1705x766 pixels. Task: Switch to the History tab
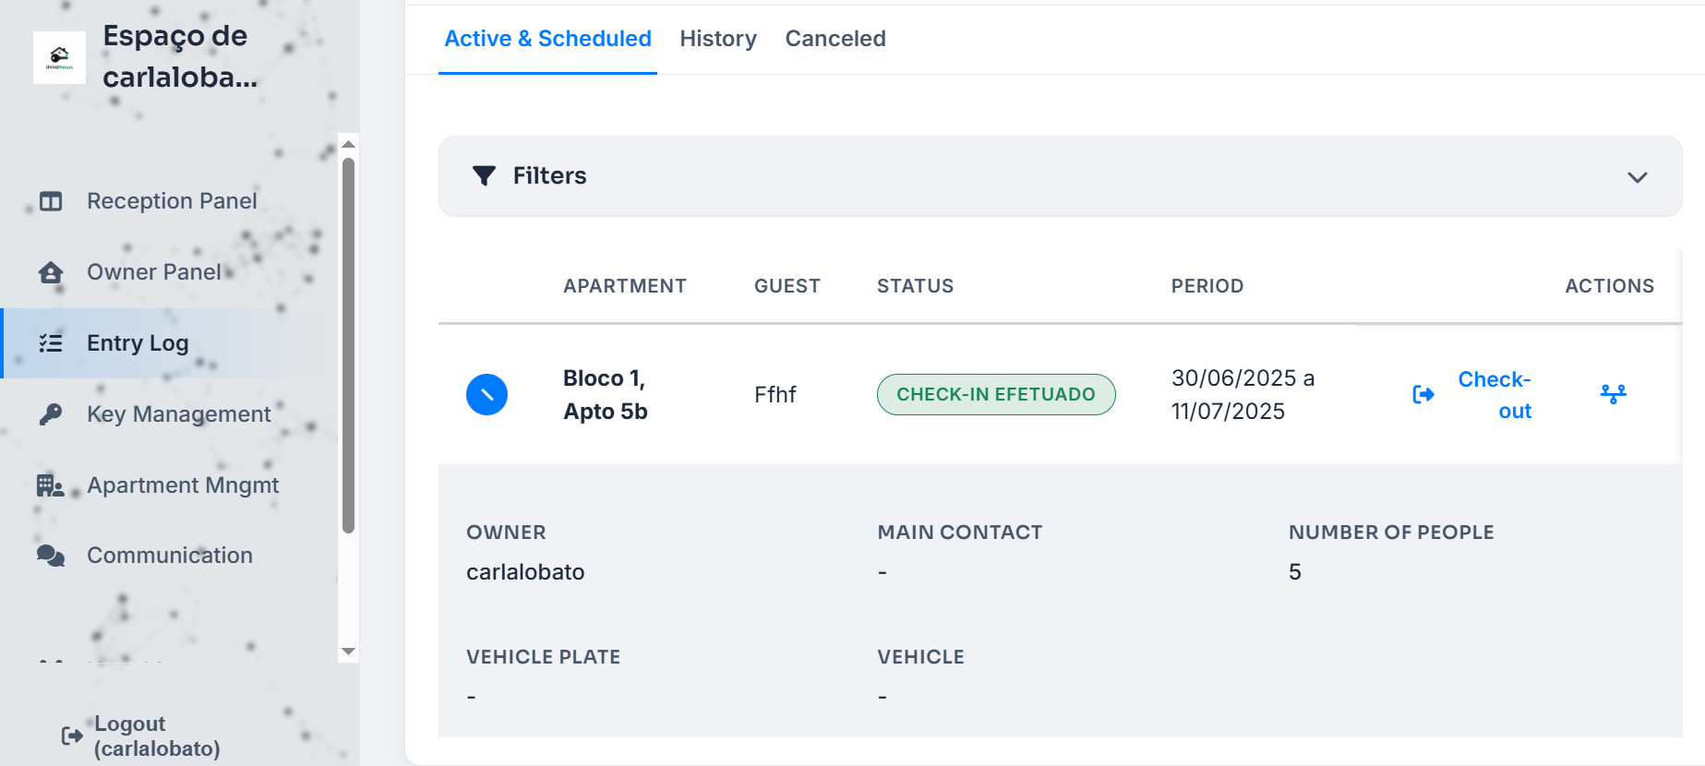(718, 39)
